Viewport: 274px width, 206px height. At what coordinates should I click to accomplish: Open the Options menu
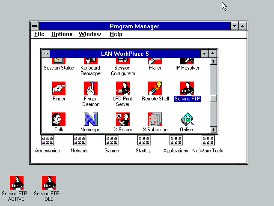62,34
